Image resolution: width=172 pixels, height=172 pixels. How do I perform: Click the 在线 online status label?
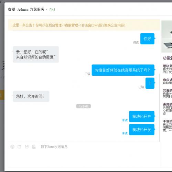[52, 10]
